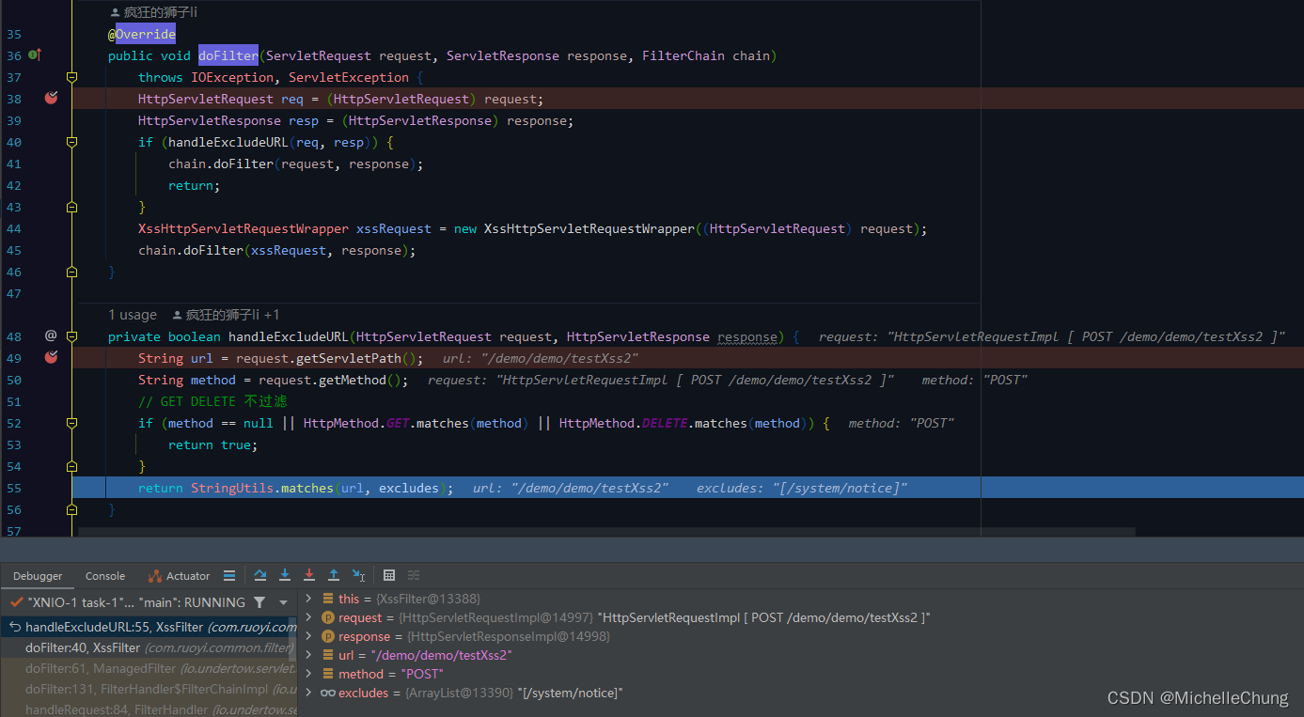Click the Step Over debugger icon
Screen dimensions: 1304x717
click(x=260, y=575)
